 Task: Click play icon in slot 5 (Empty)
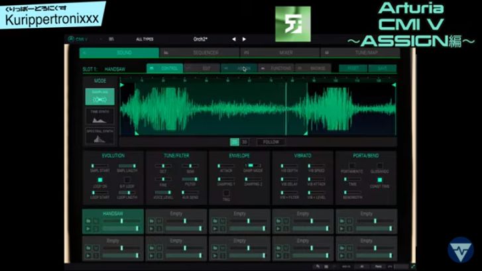[341, 229]
